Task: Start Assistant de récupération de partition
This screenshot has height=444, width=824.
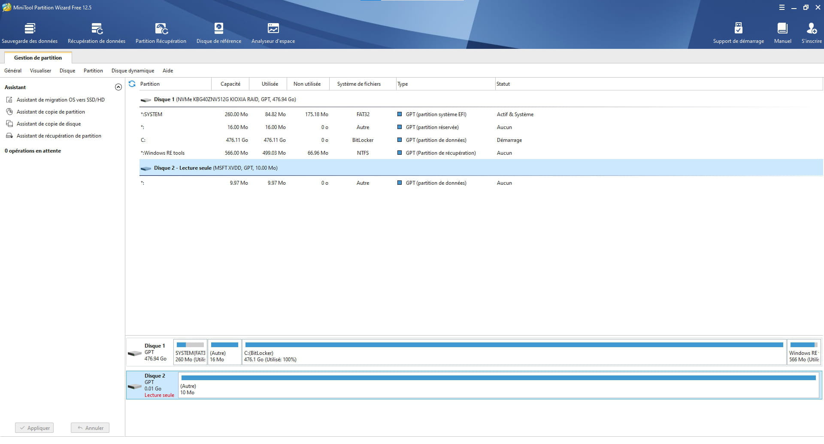Action: pyautogui.click(x=59, y=136)
